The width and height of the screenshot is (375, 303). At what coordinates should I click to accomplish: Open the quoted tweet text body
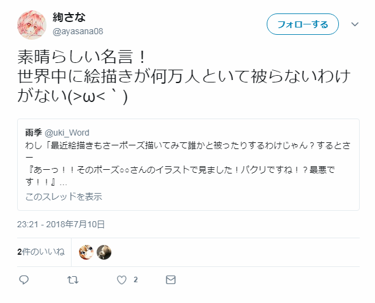pyautogui.click(x=188, y=164)
